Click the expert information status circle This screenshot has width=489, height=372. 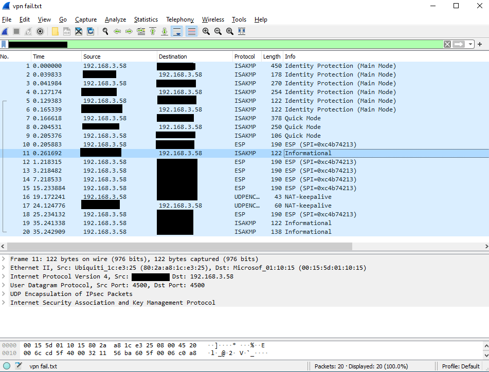pos(6,366)
